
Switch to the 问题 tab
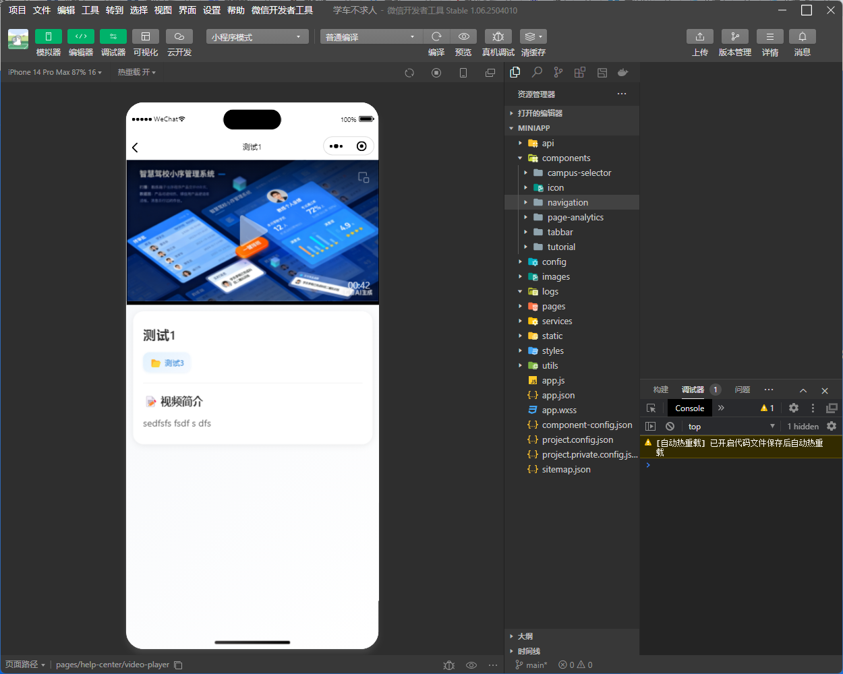742,390
